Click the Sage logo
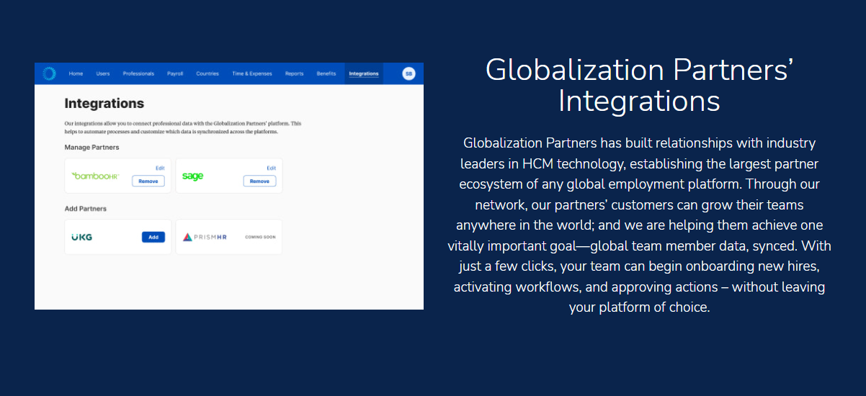Screen dimensions: 866x396 pyautogui.click(x=192, y=176)
